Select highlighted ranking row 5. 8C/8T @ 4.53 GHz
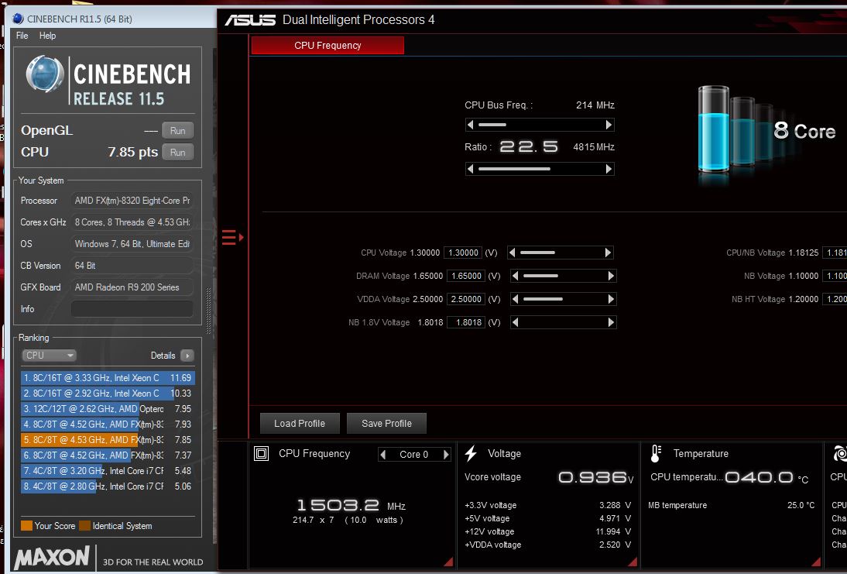 click(x=108, y=440)
